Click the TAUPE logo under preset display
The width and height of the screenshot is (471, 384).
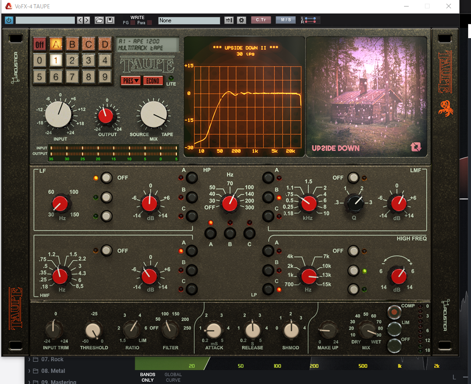[147, 65]
